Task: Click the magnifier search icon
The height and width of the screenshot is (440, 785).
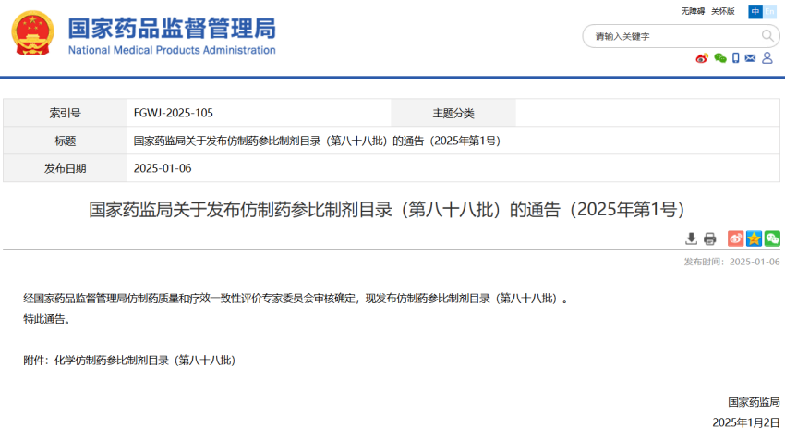Action: [767, 35]
